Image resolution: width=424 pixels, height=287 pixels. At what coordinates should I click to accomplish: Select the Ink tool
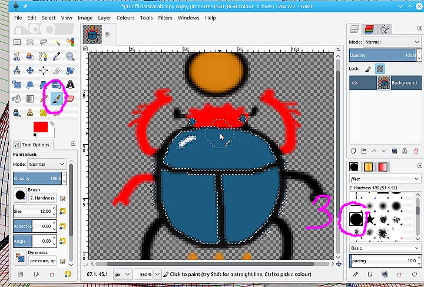tap(17, 112)
